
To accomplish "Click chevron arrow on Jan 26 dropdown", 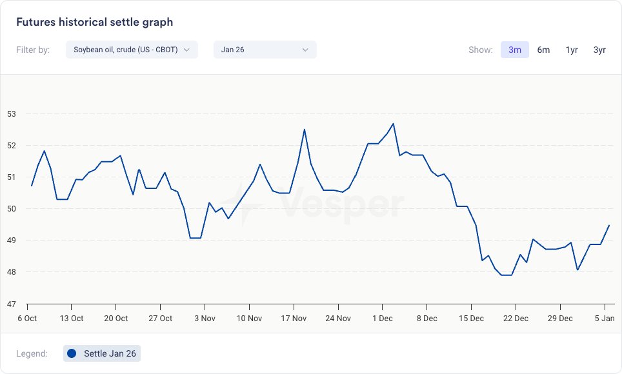I will click(305, 50).
